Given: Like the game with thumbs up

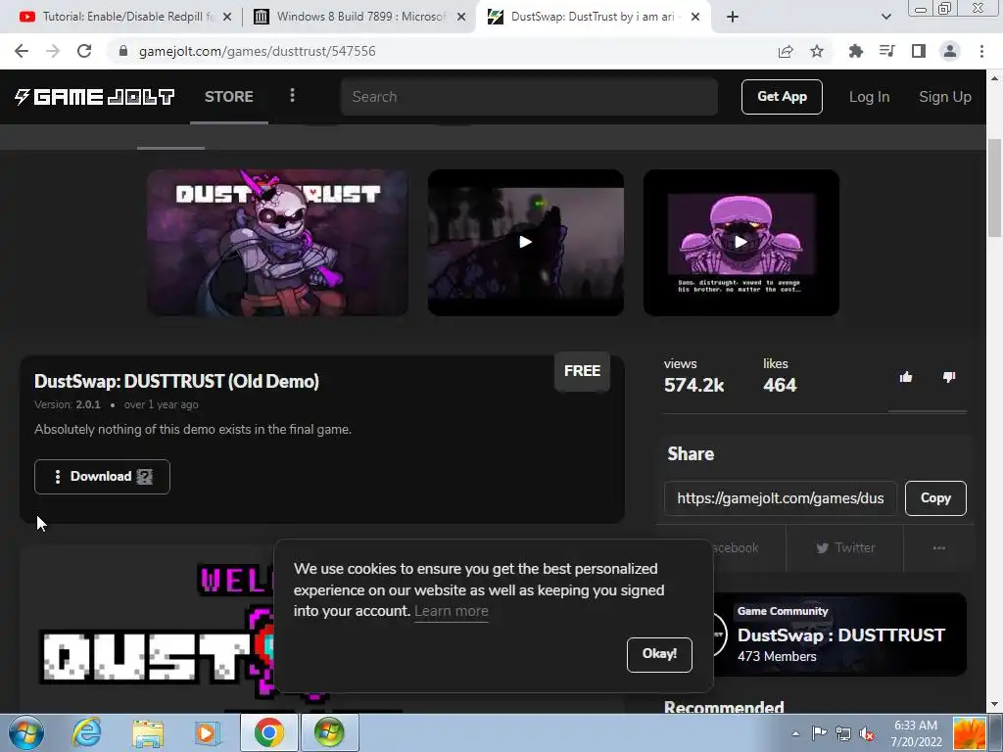Looking at the screenshot, I should point(906,377).
